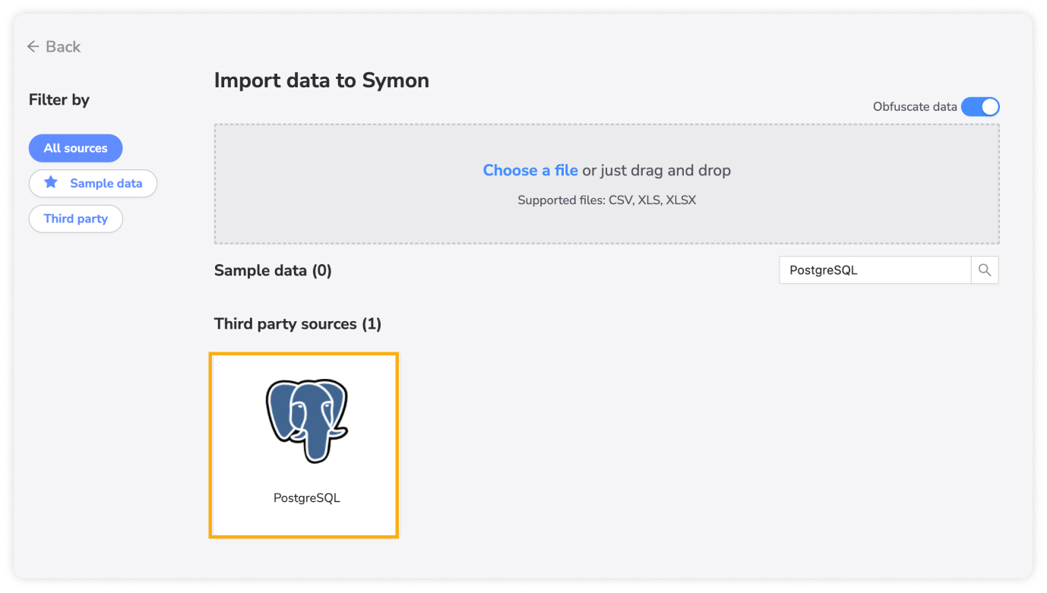
Task: Click the Third party sources (1) heading
Action: point(298,324)
